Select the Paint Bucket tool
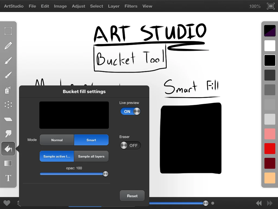Image resolution: width=278 pixels, height=209 pixels. (8, 149)
